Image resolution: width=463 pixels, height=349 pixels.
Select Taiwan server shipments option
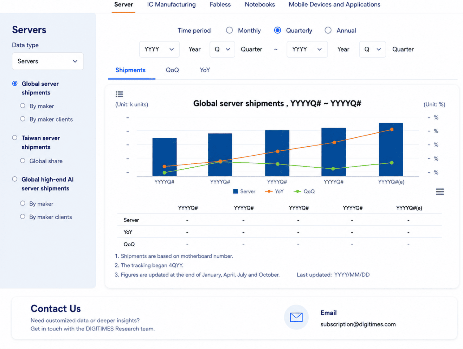click(x=15, y=138)
